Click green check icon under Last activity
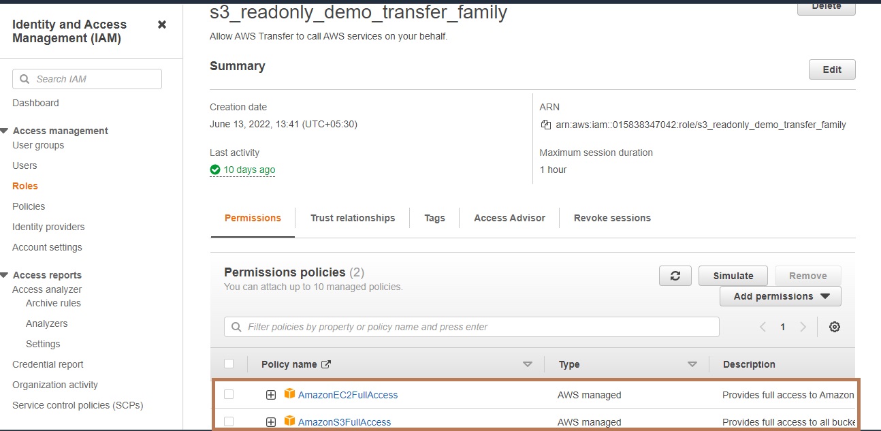This screenshot has width=881, height=431. [215, 170]
